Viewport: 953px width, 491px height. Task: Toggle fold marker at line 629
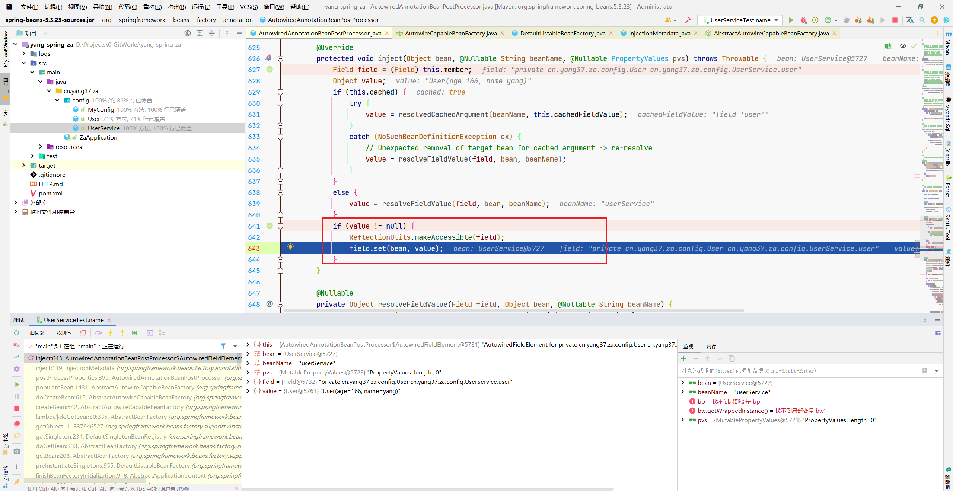tap(281, 92)
